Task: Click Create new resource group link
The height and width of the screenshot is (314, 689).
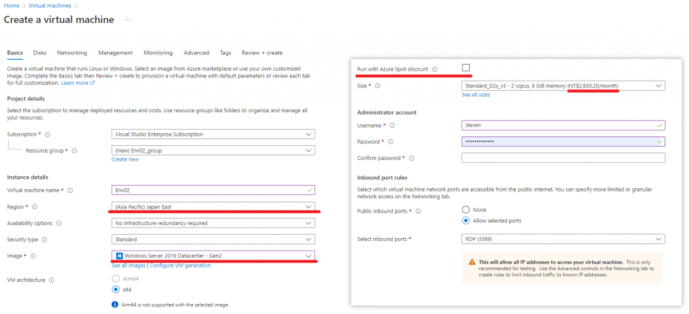Action: coord(124,159)
